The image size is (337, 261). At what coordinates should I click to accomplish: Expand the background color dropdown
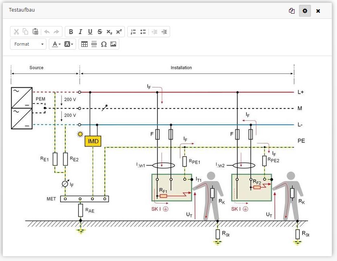click(x=69, y=44)
